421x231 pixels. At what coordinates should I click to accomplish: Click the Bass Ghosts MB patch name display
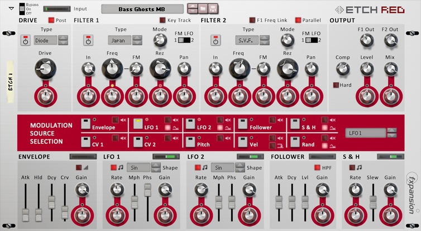tap(142, 9)
